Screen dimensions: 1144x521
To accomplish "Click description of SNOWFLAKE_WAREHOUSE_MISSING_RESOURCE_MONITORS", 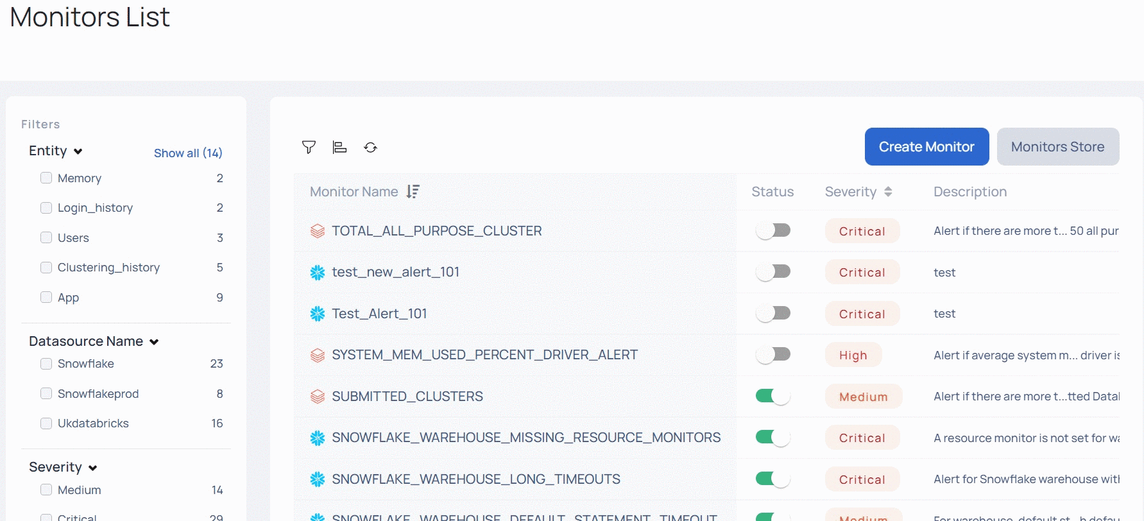I will (x=1027, y=438).
